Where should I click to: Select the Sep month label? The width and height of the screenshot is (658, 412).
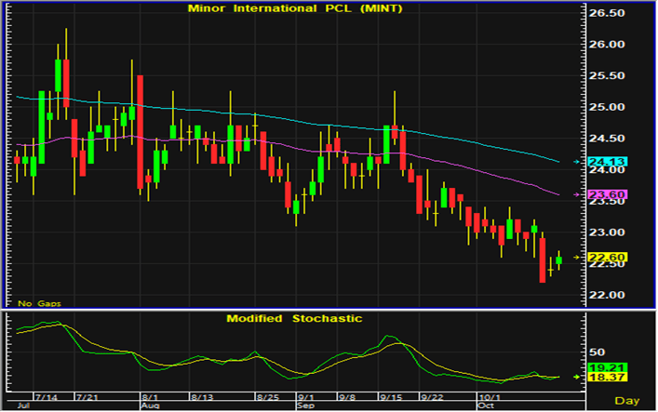tap(304, 406)
